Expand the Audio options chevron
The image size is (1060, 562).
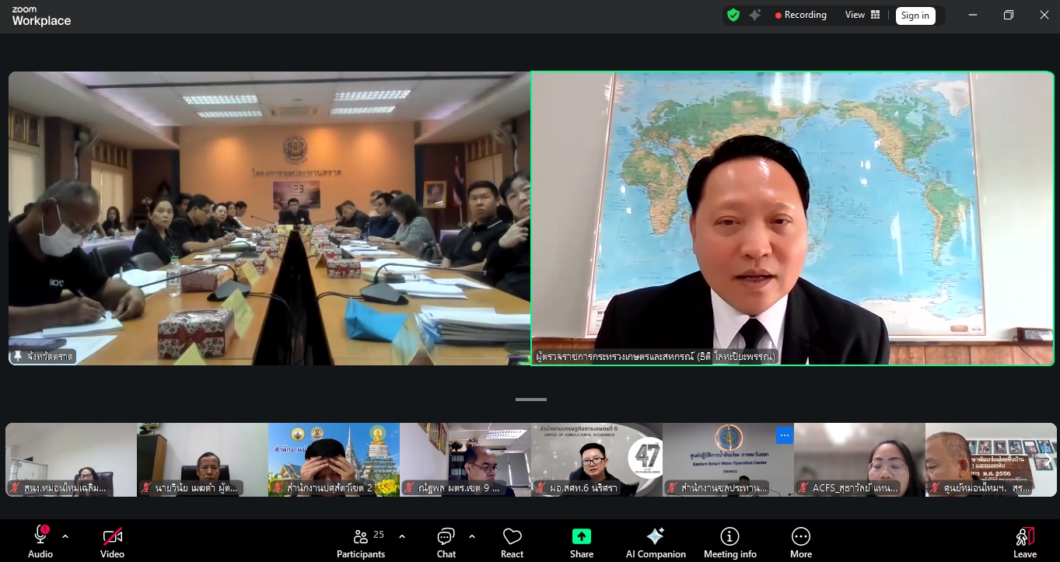(65, 536)
